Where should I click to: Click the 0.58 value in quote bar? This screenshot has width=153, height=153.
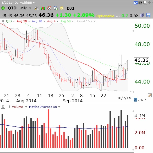(134, 16)
